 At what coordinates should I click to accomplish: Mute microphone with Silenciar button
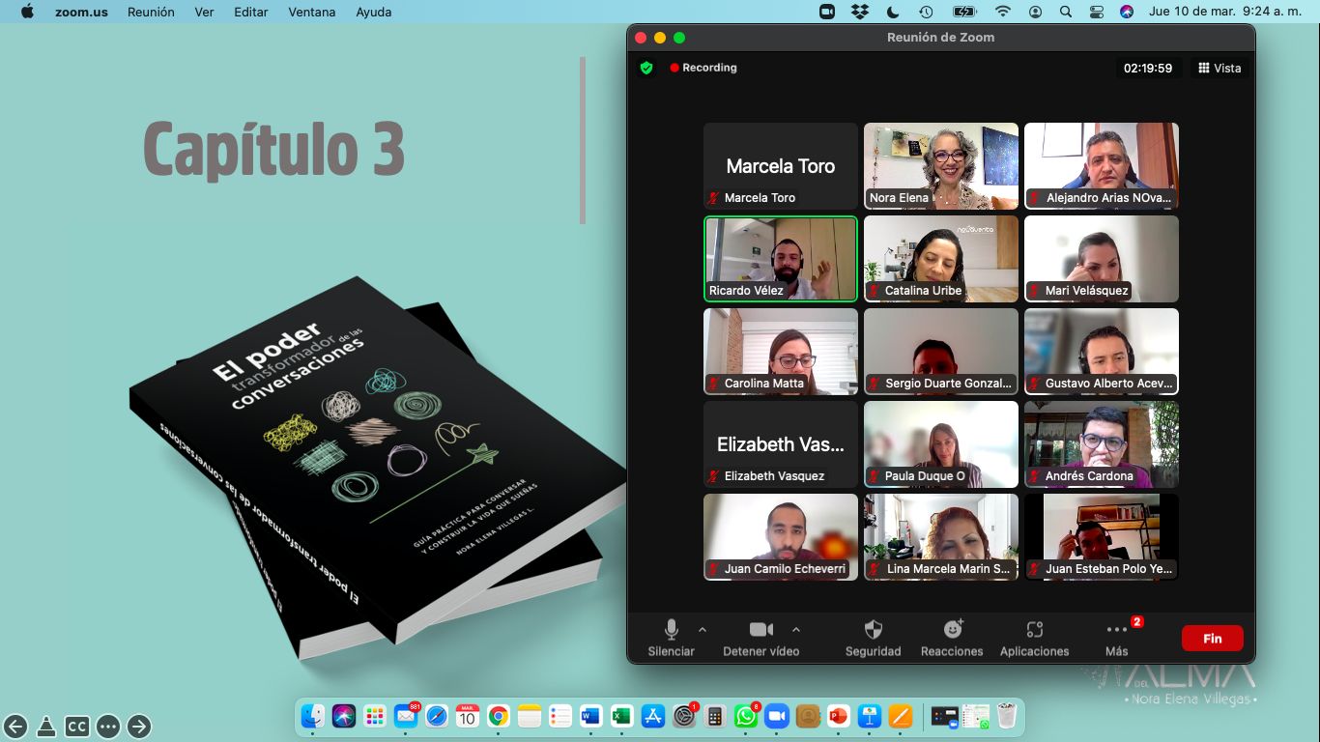click(671, 630)
